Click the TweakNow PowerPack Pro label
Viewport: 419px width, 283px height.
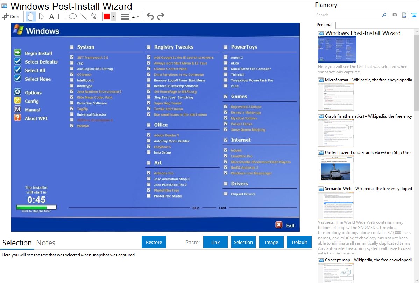point(252,80)
